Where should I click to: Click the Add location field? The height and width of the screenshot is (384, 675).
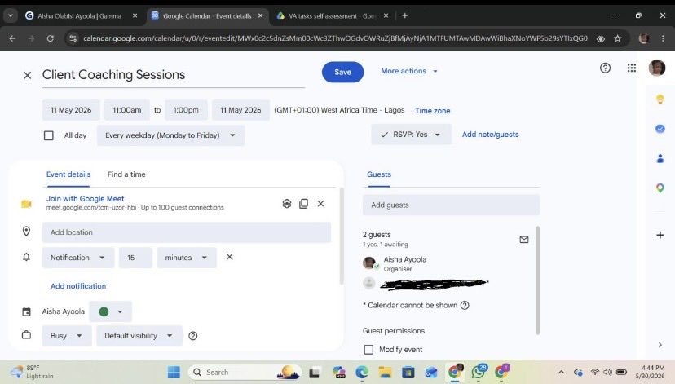pos(187,232)
